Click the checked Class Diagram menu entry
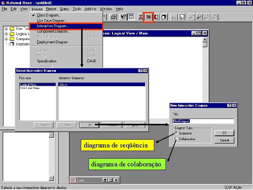 66,15
